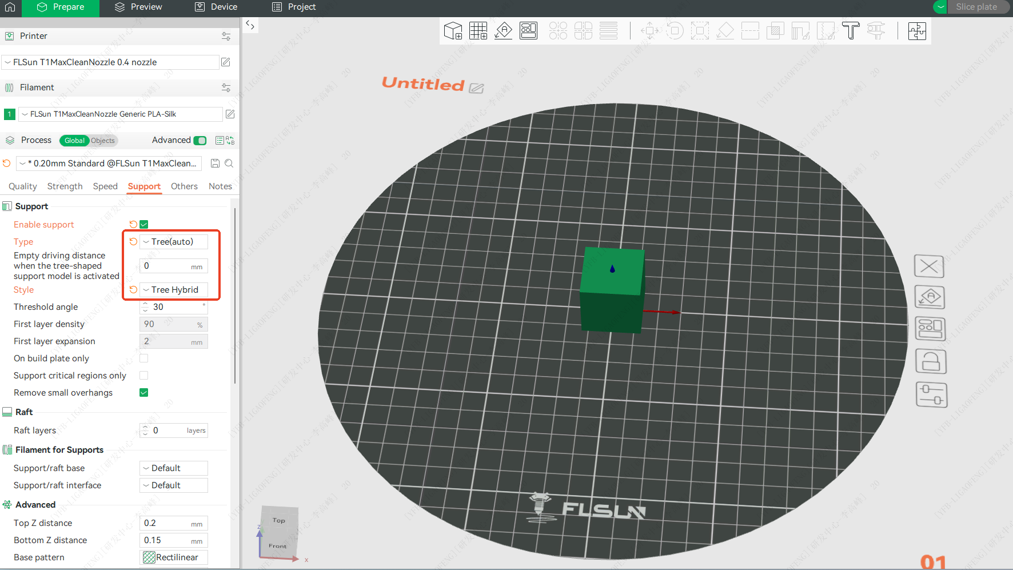Open the Assembly view puzzle icon
This screenshot has width=1013, height=570.
point(917,31)
